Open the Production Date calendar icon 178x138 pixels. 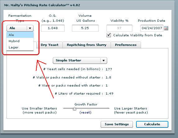pyautogui.click(x=166, y=28)
